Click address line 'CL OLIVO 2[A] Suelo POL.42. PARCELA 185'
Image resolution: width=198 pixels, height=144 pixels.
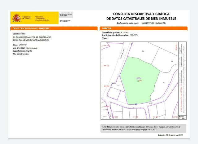point(32,37)
